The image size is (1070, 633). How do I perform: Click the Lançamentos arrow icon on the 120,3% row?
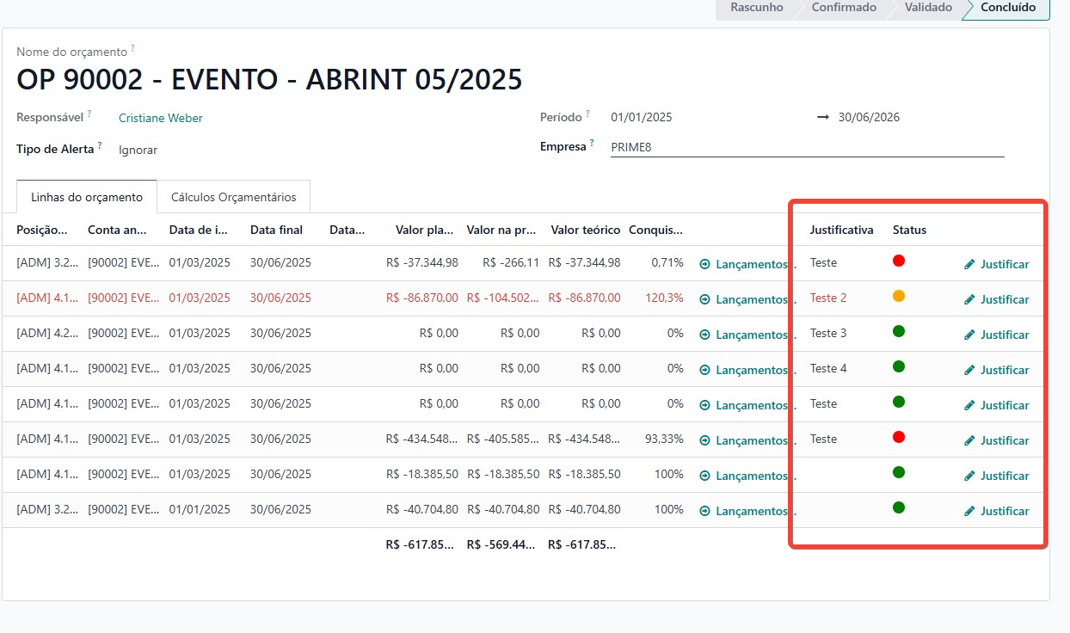tap(705, 299)
